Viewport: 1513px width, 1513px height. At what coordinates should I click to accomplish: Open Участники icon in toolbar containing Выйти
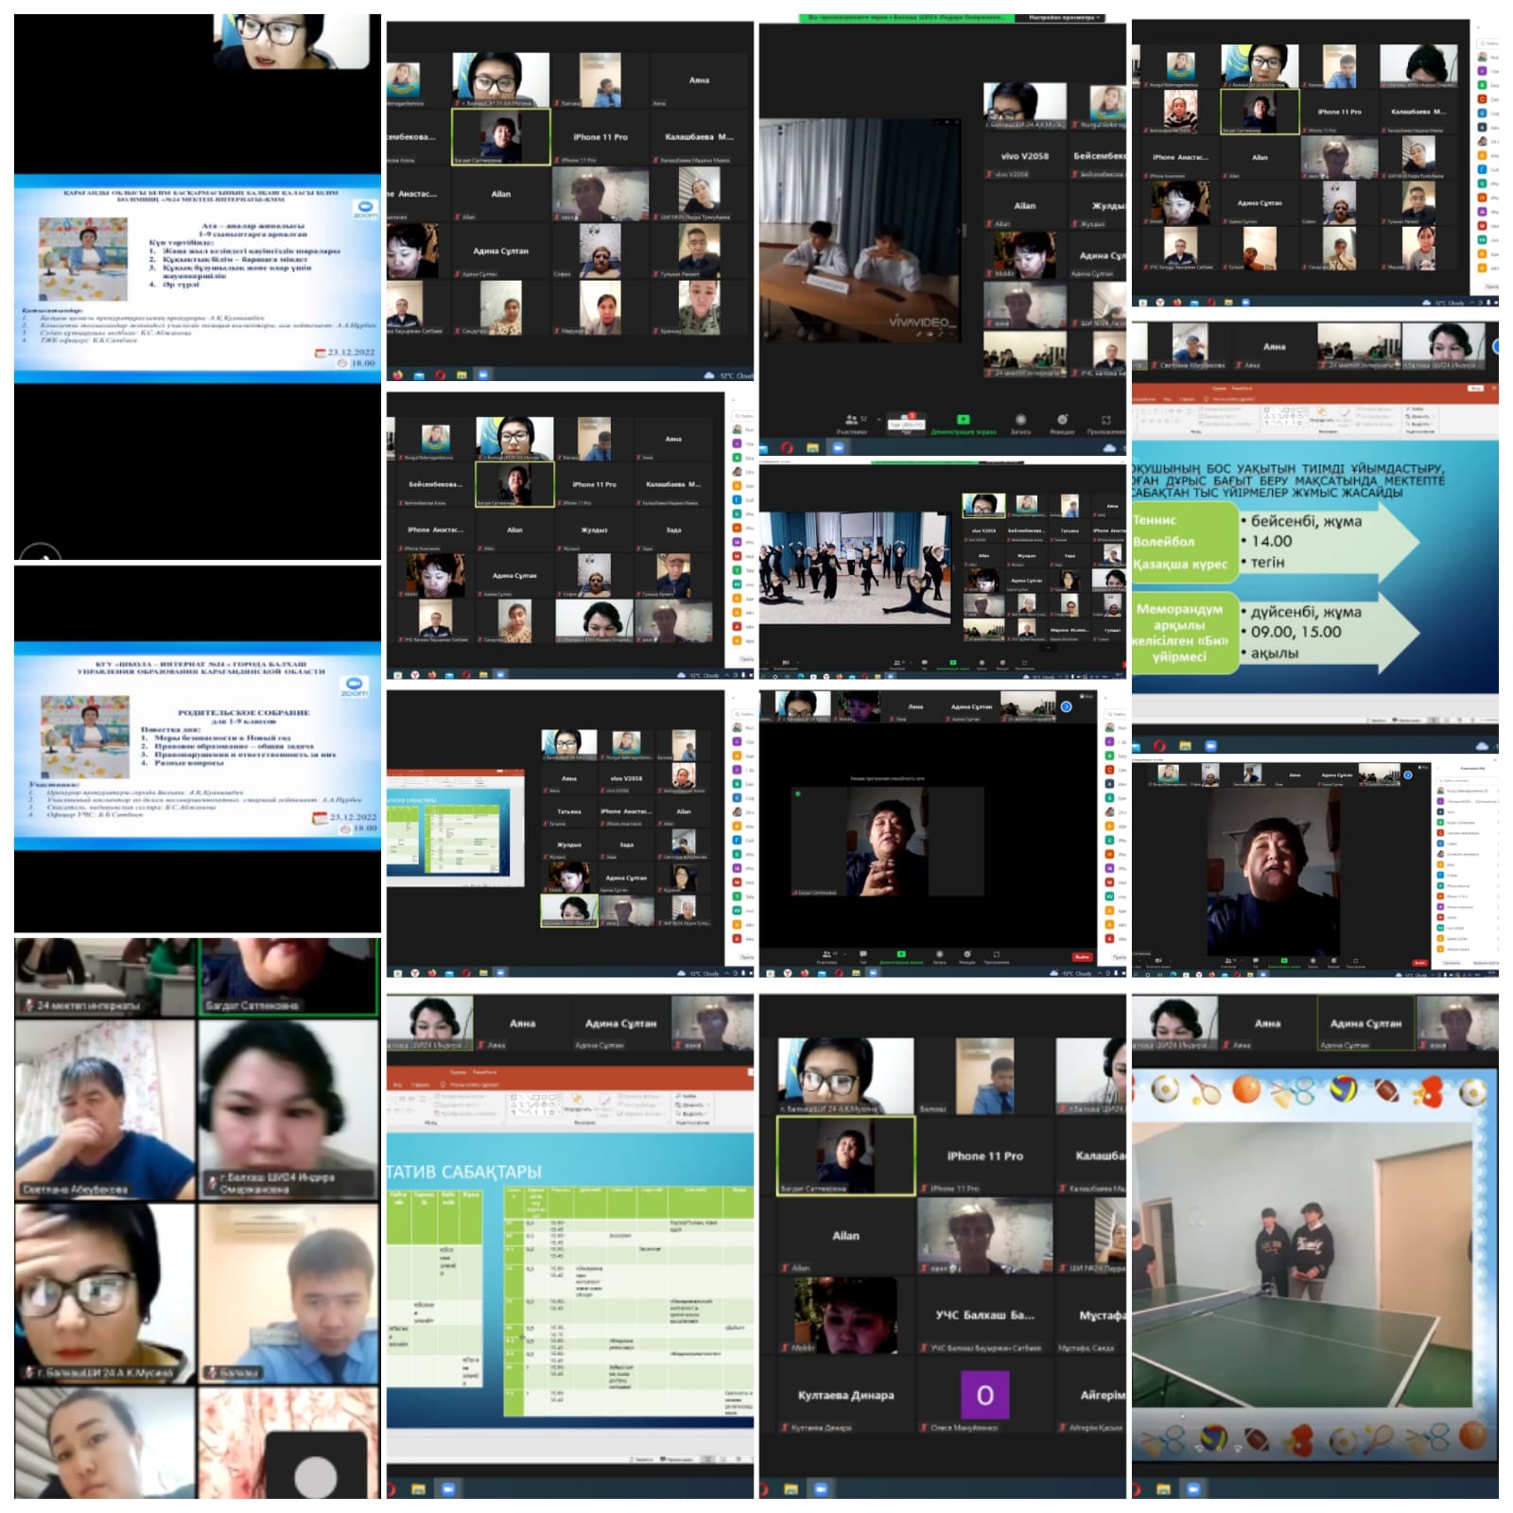click(828, 956)
